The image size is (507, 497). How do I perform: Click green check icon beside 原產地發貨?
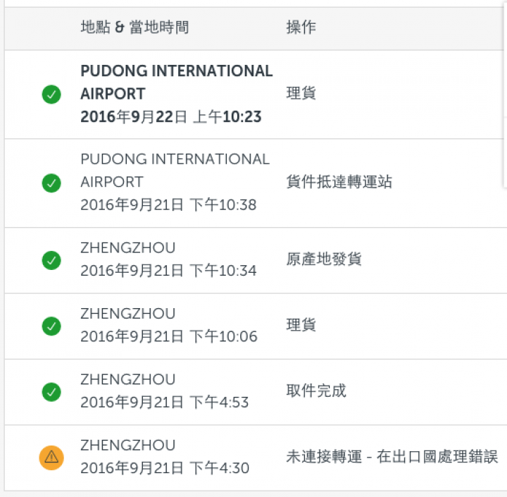[51, 260]
